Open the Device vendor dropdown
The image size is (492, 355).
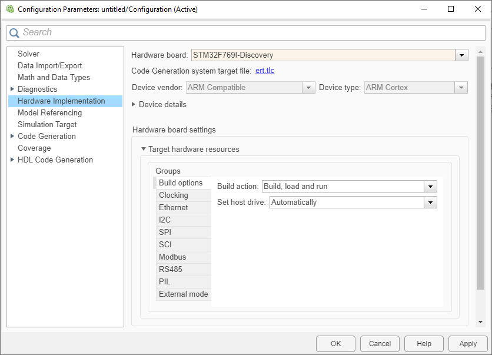(x=308, y=87)
